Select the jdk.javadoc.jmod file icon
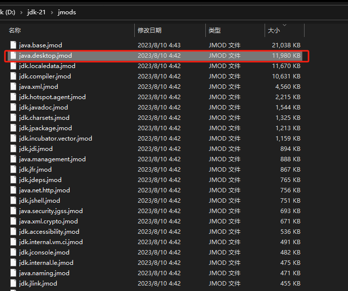Image resolution: width=348 pixels, height=291 pixels. pos(13,108)
